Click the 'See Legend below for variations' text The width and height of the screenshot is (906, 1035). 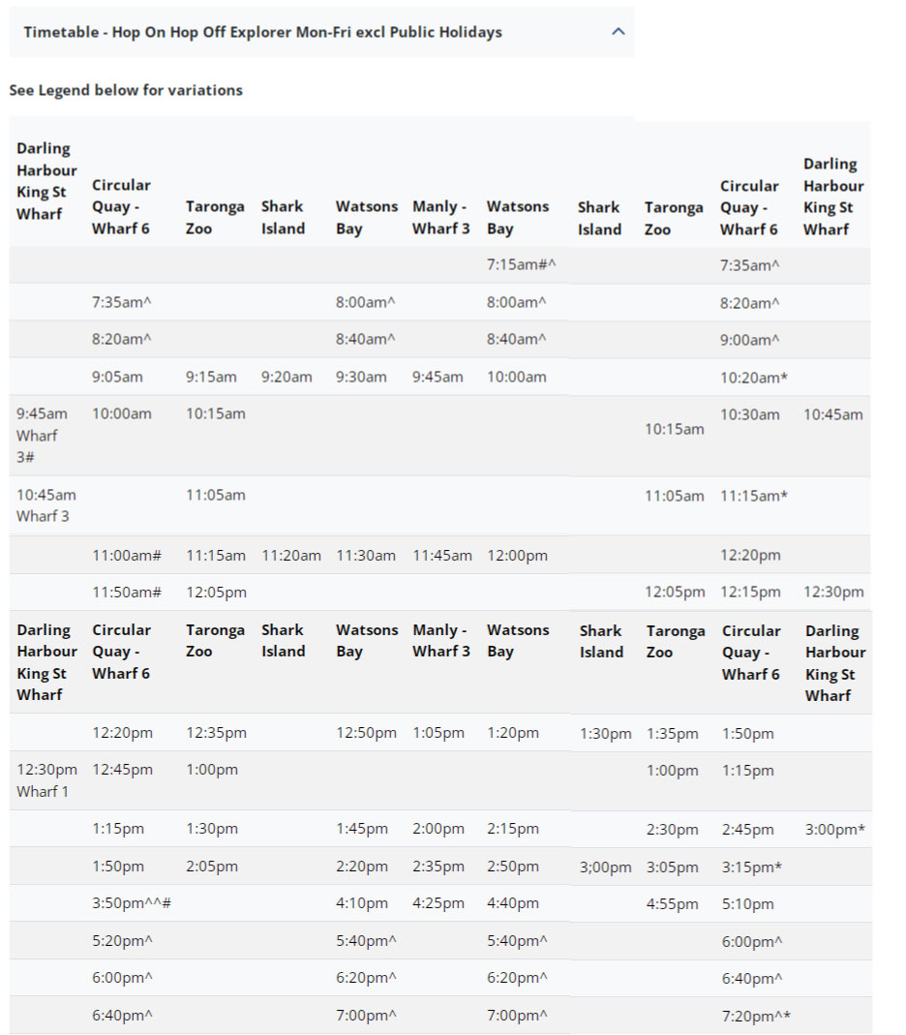(x=126, y=90)
